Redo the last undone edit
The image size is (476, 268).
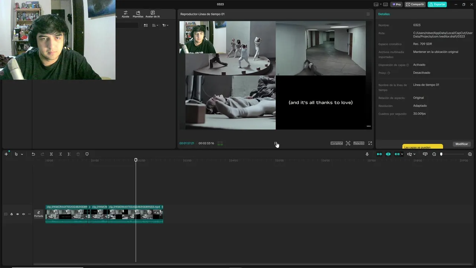[42, 154]
